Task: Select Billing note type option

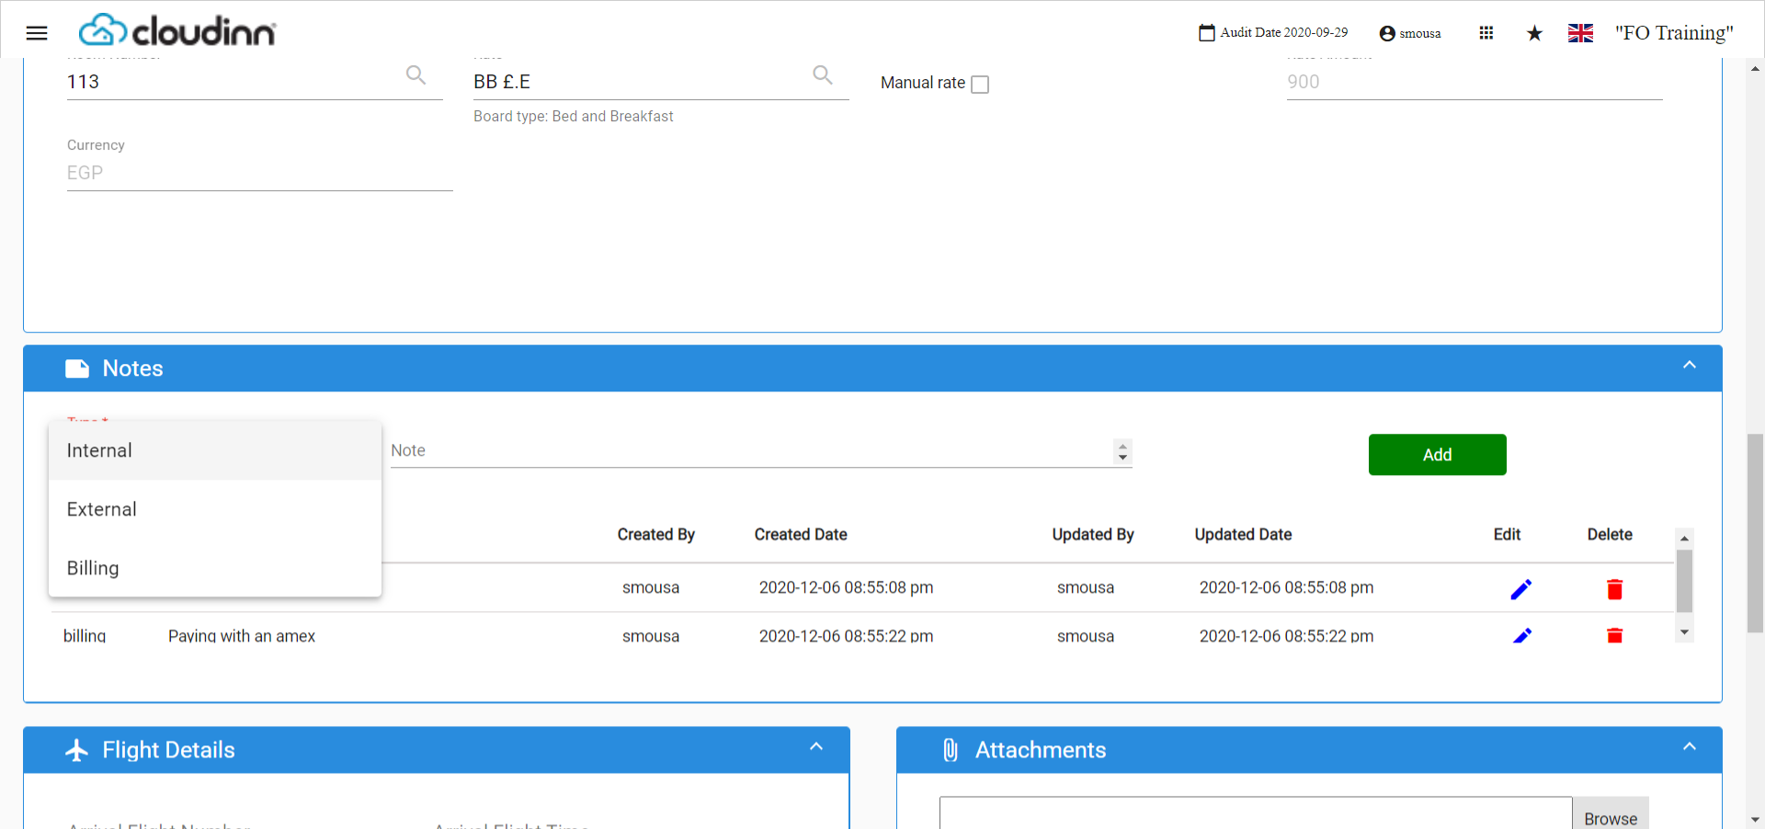Action: pyautogui.click(x=215, y=568)
